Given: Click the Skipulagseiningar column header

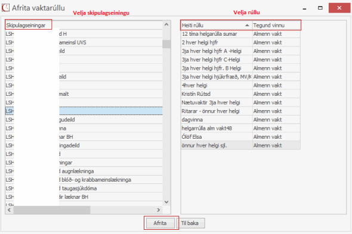Looking at the screenshot, I should [26, 26].
